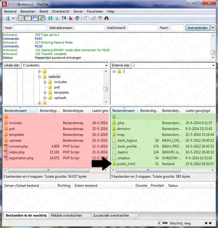Select the domains folder on remote site

pyautogui.click(x=124, y=129)
